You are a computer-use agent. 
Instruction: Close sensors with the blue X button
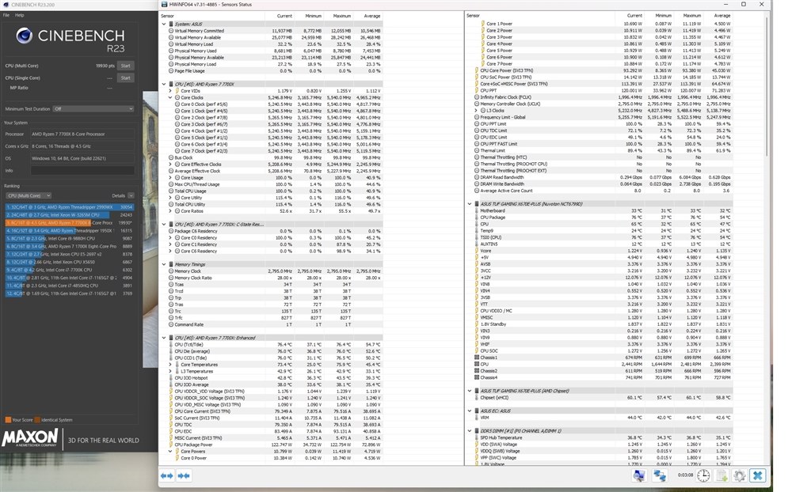[x=758, y=475]
